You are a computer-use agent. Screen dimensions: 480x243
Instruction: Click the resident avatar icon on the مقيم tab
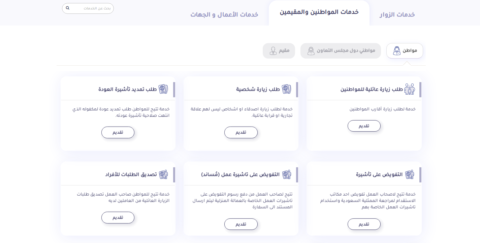273,51
